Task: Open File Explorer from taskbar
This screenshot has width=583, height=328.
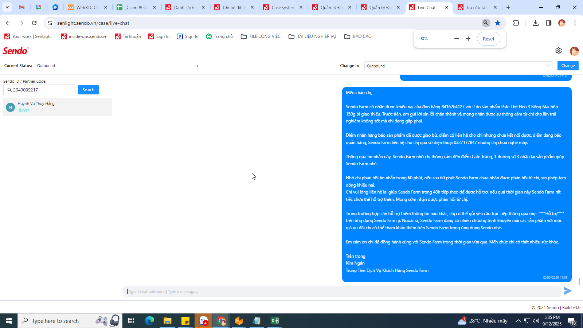Action: pyautogui.click(x=167, y=321)
